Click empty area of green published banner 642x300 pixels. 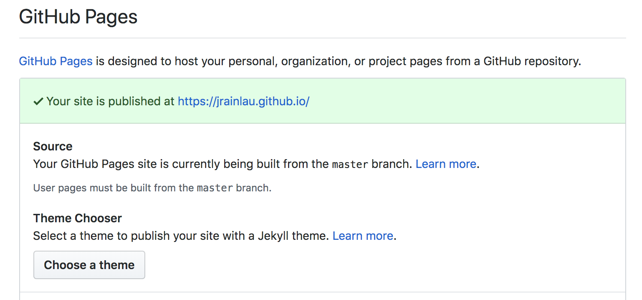[x=459, y=102]
